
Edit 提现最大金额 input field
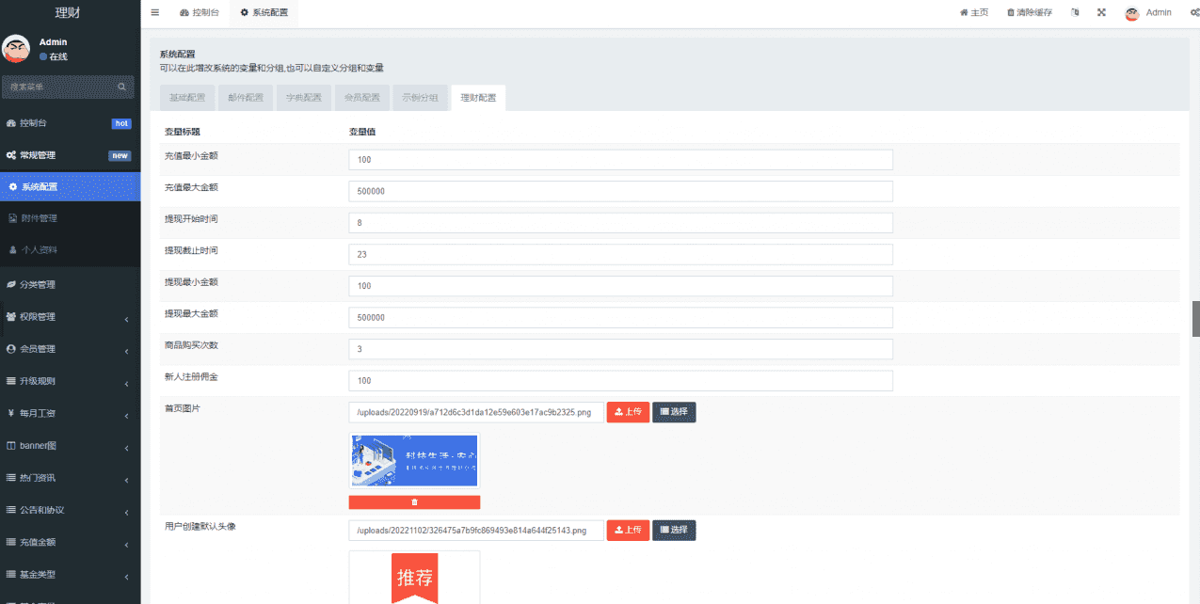[x=620, y=318]
